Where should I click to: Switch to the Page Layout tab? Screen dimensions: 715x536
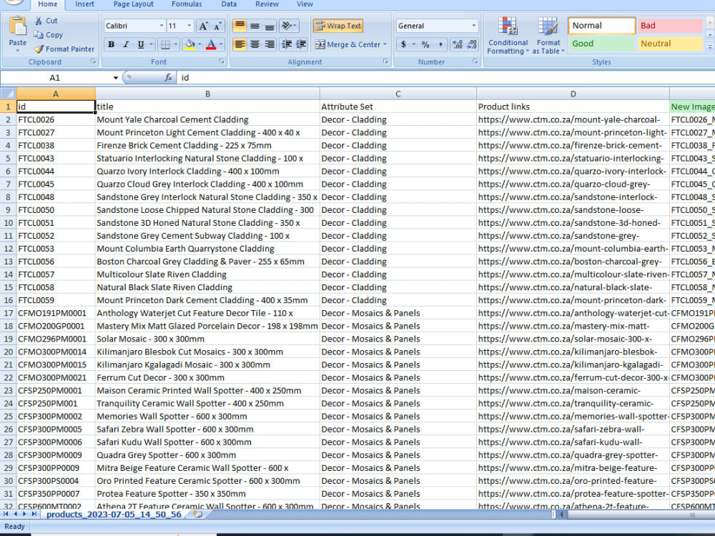click(x=133, y=4)
